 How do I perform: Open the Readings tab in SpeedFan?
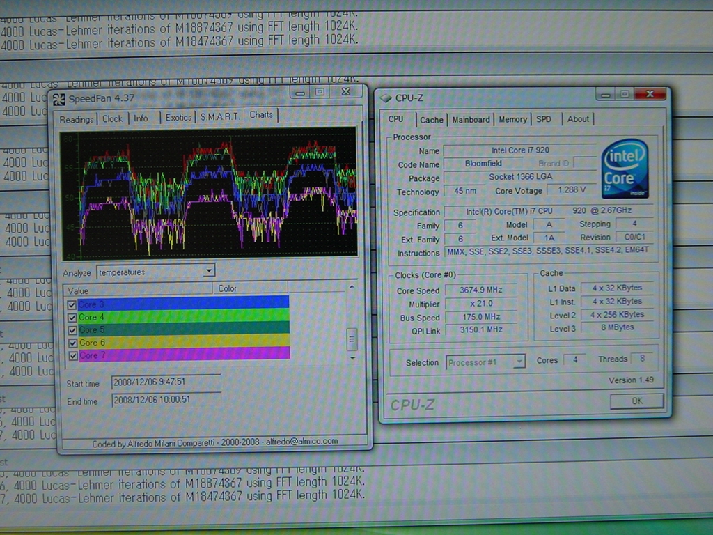click(76, 119)
